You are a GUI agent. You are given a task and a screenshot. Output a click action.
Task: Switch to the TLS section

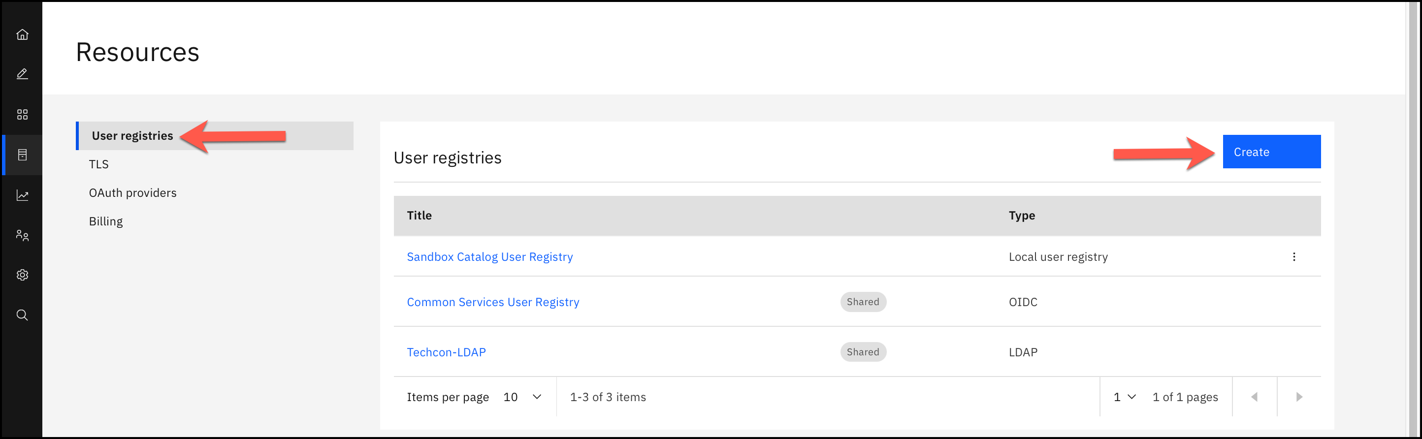[x=99, y=164]
